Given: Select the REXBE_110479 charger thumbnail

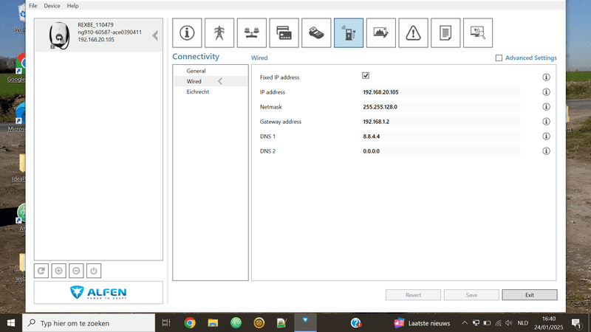Looking at the screenshot, I should (59, 35).
